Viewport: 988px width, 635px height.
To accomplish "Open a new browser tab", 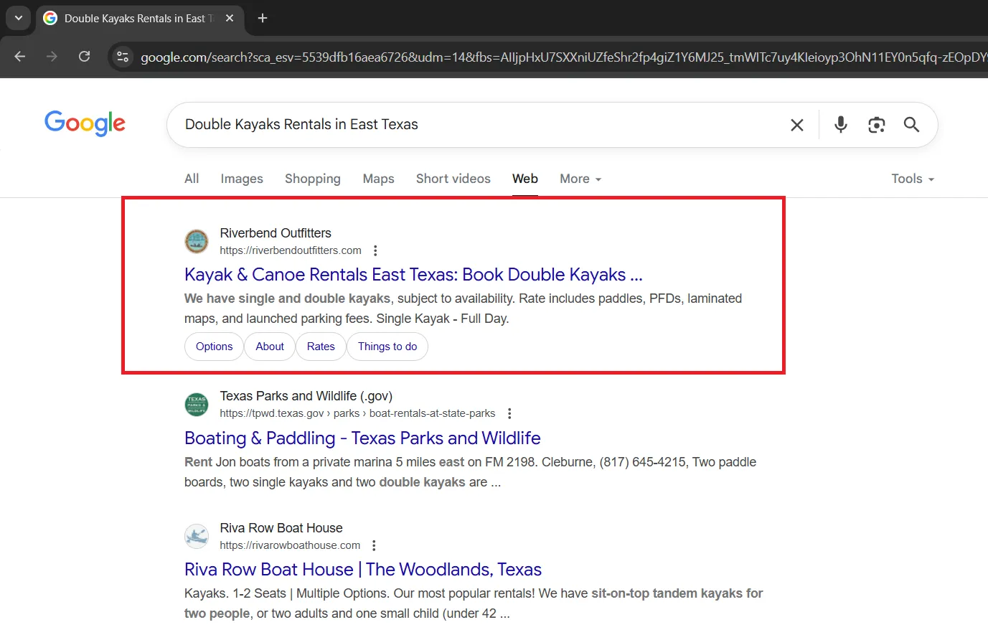I will [x=263, y=18].
